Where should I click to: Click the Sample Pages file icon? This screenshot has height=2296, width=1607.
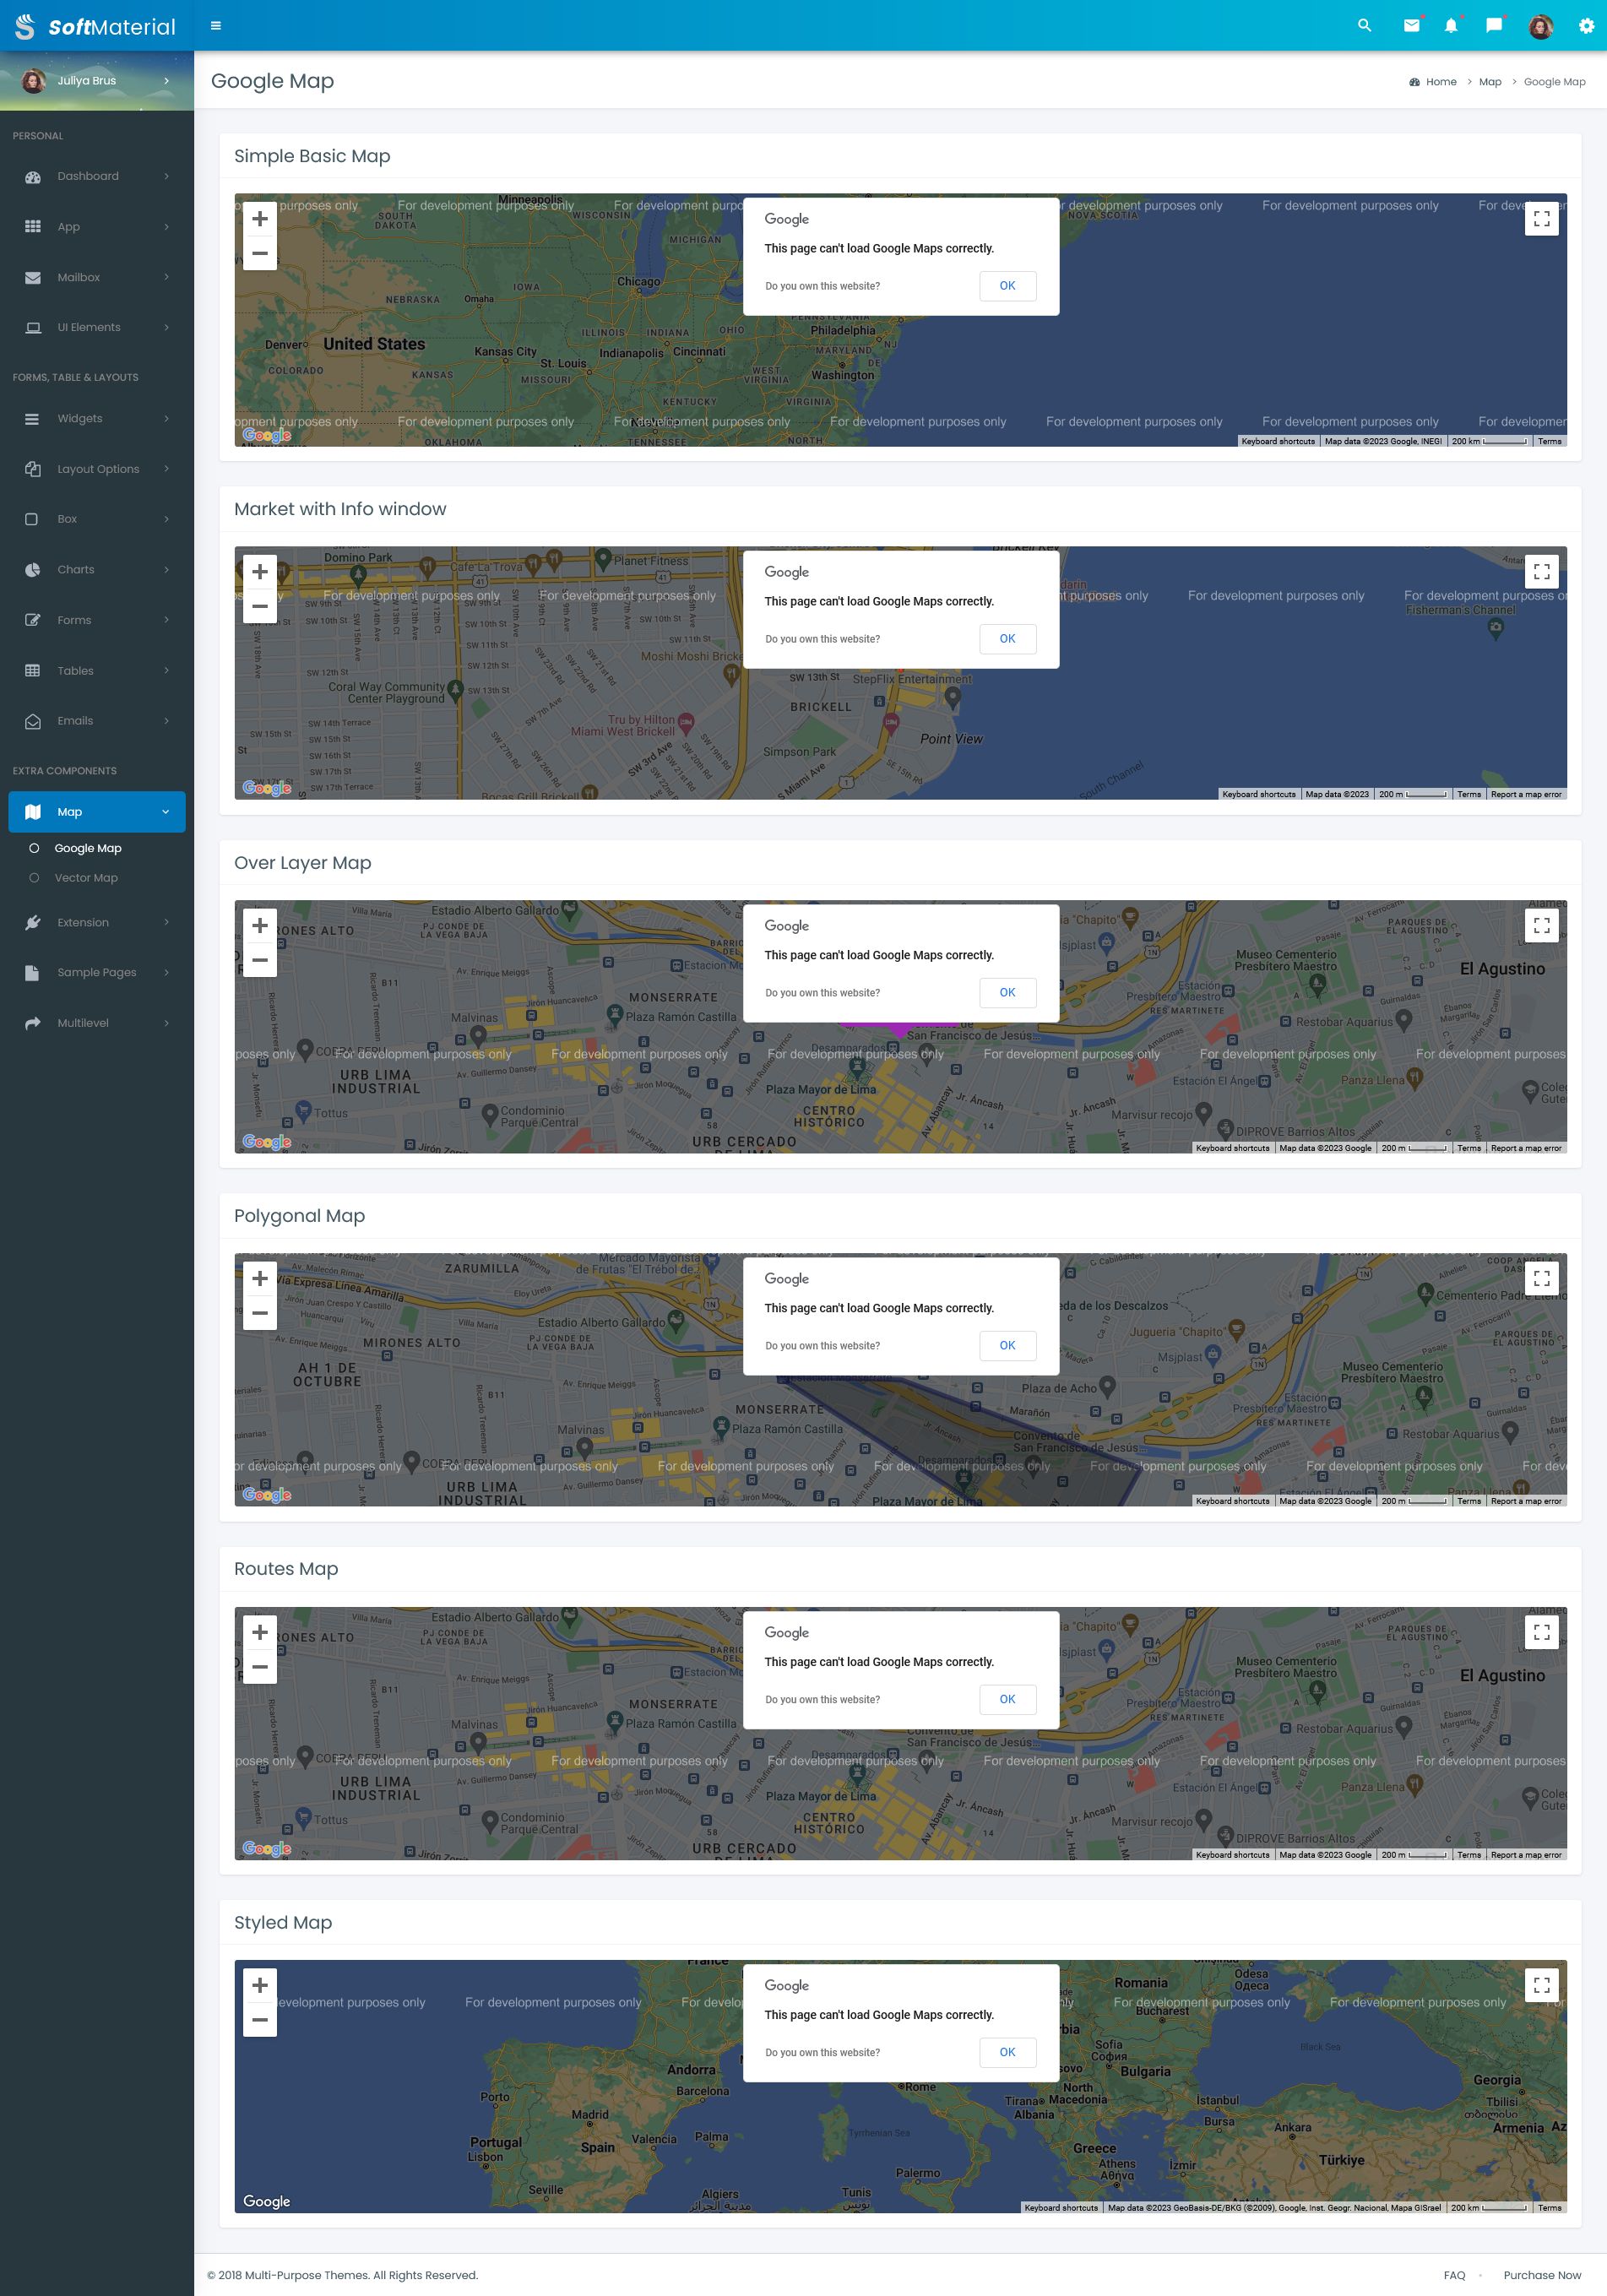point(33,973)
